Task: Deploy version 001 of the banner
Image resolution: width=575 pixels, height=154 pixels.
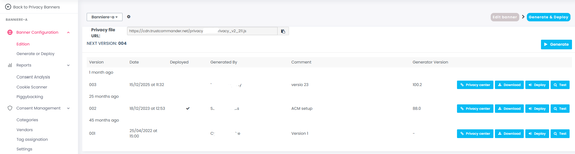Action: coord(537,134)
